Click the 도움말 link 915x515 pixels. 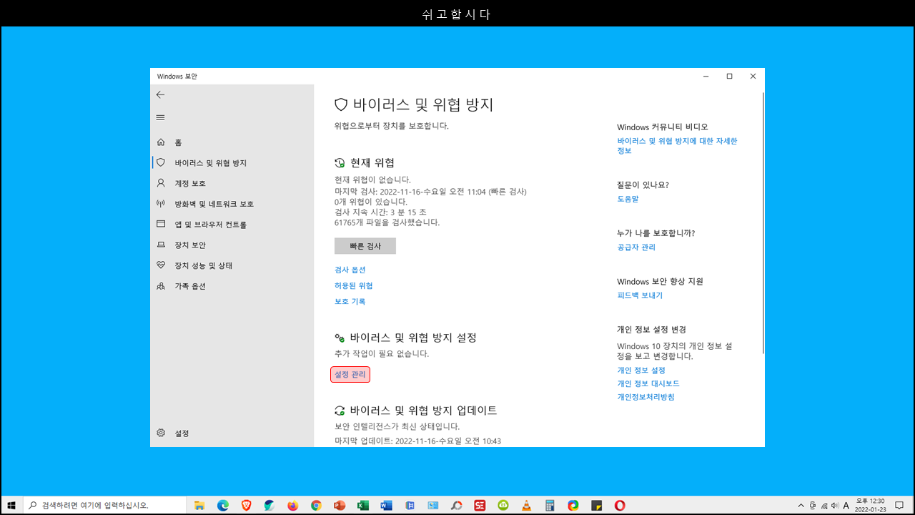tap(628, 199)
